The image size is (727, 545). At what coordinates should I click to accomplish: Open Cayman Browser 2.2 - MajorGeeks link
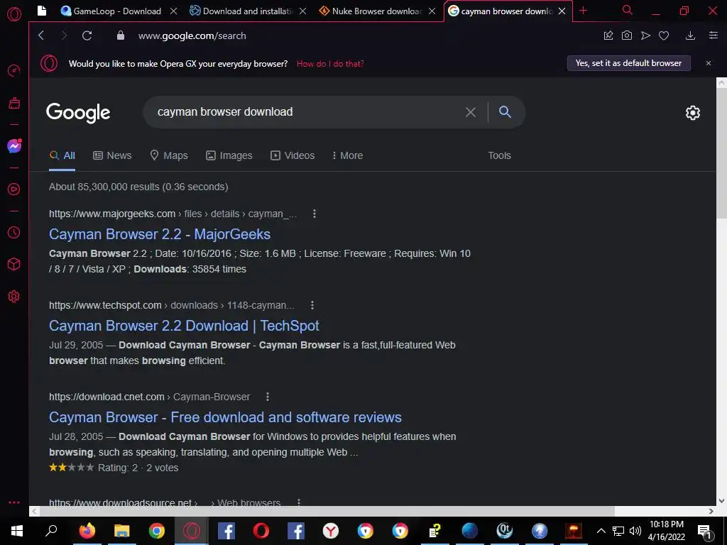point(160,234)
